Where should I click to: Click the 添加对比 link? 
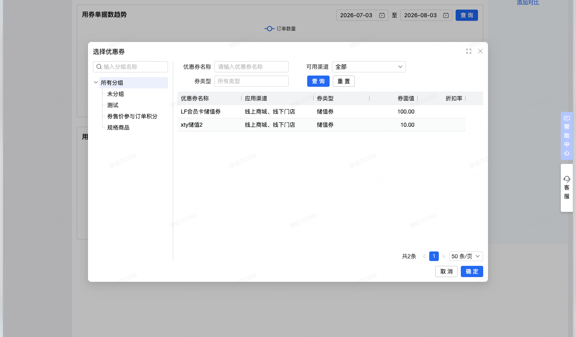coord(528,2)
